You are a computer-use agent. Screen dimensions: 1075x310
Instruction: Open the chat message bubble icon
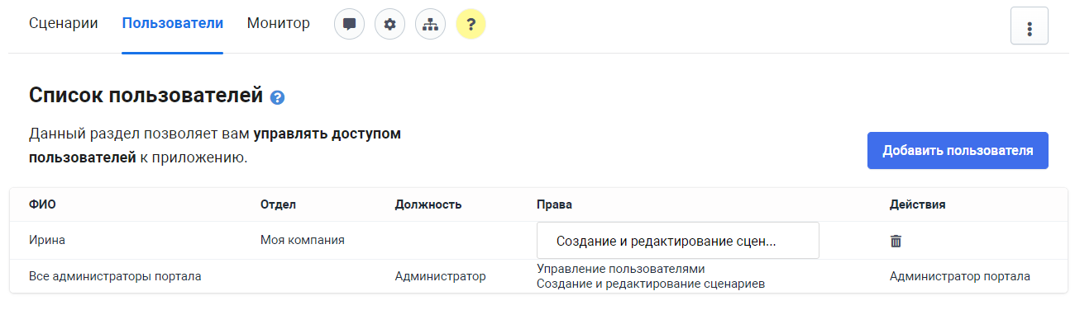[x=349, y=24]
